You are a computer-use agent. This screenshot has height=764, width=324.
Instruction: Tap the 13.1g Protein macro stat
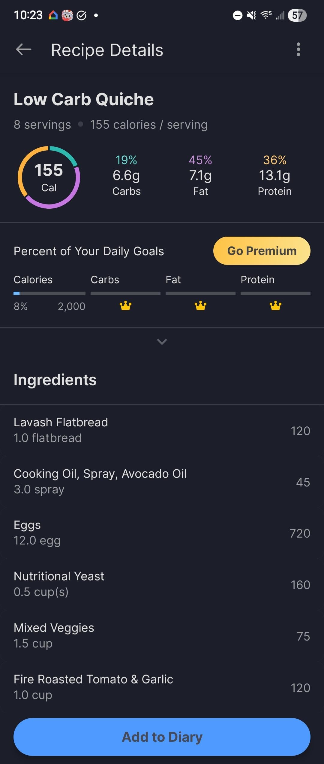pos(274,176)
